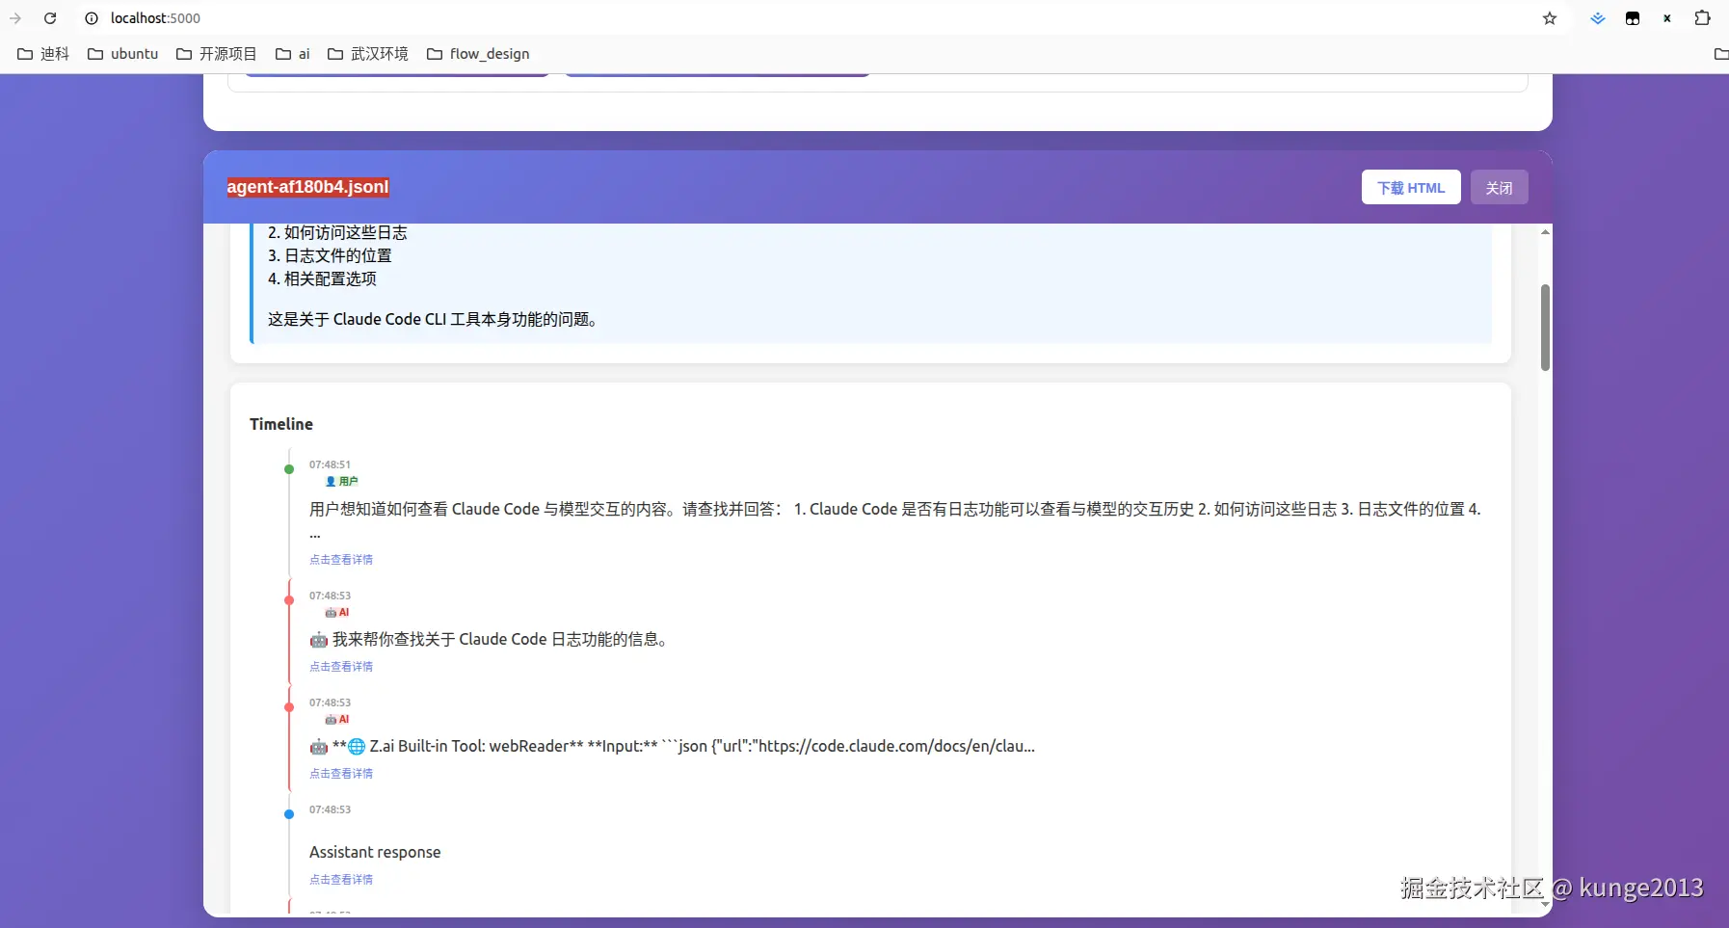Viewport: 1729px width, 928px height.
Task: Click the 下载 HTML button
Action: click(1410, 187)
